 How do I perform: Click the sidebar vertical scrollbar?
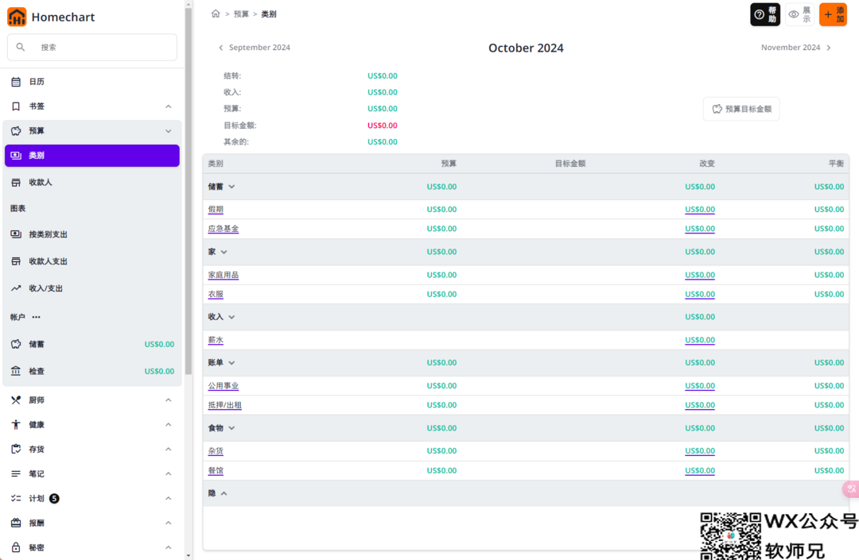point(189,191)
